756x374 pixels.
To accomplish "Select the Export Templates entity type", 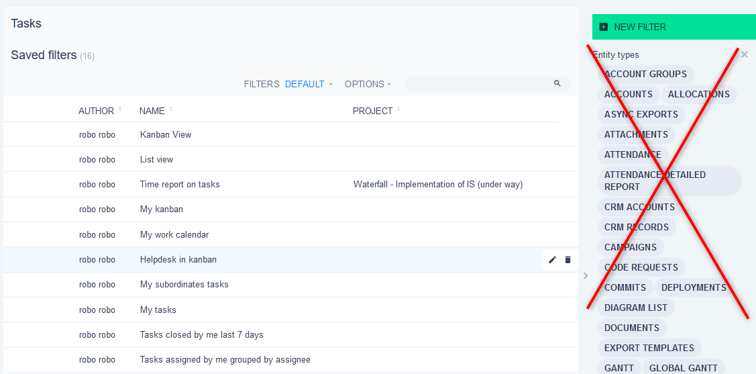I will (649, 348).
